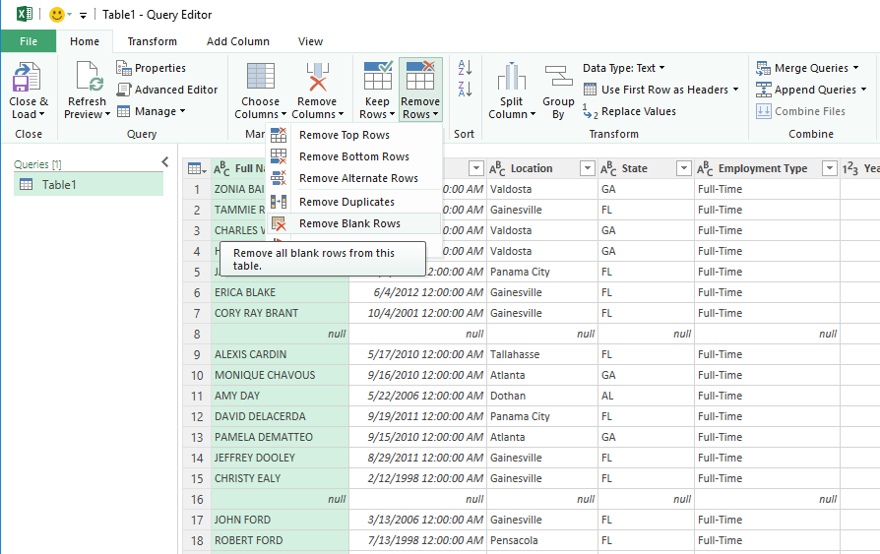Click the Split Column icon
Image resolution: width=880 pixels, height=554 pixels.
point(511,77)
